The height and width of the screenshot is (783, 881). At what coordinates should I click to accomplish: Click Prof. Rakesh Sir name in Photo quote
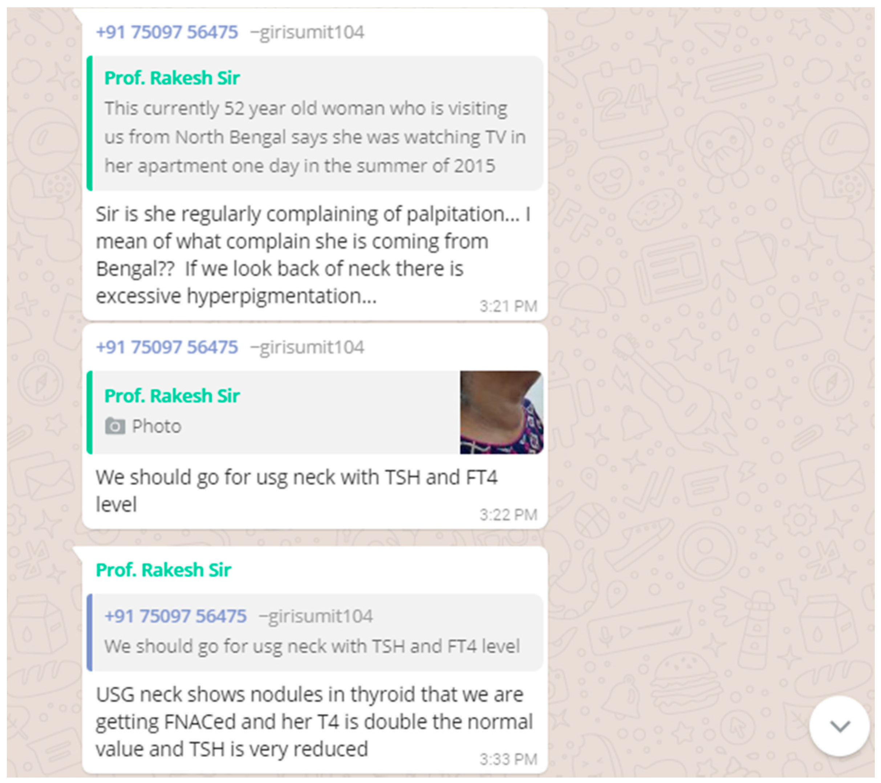tap(172, 396)
